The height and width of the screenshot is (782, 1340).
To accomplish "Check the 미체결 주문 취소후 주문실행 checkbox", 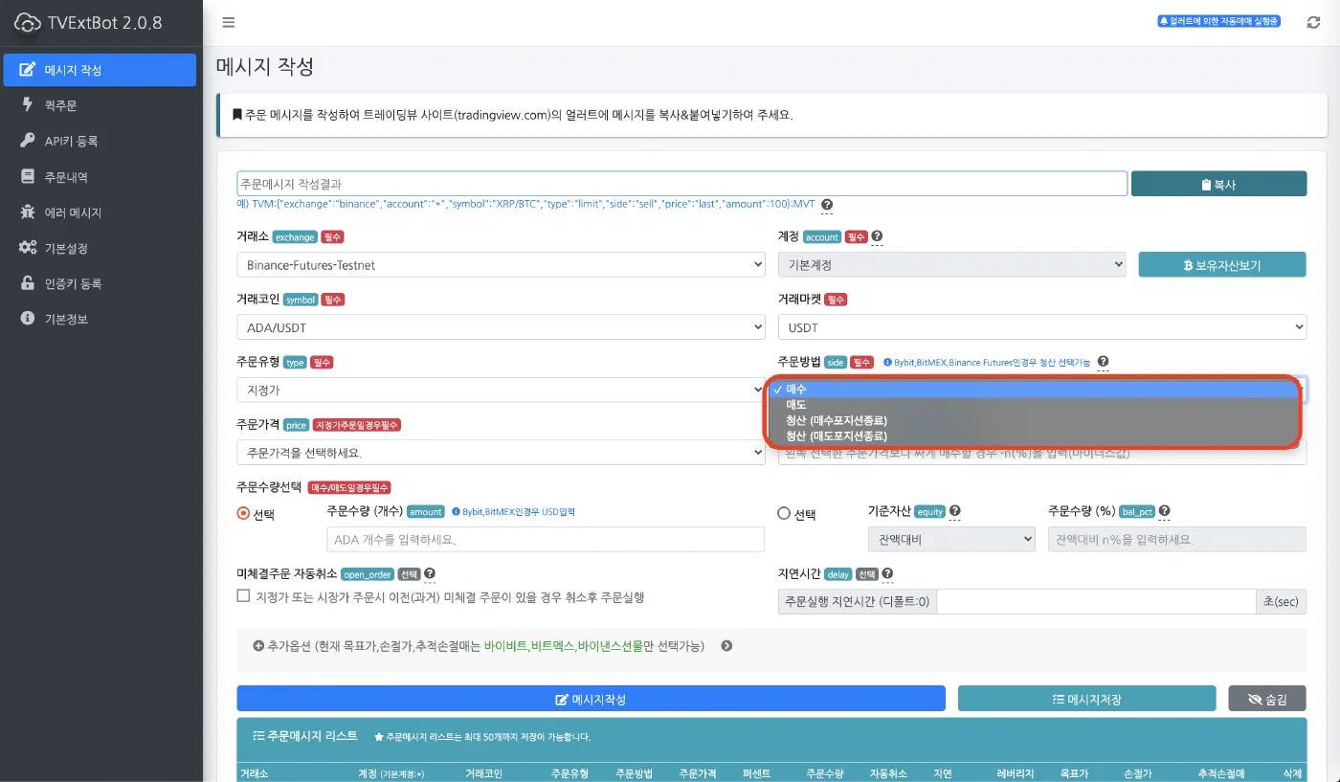I will point(243,596).
